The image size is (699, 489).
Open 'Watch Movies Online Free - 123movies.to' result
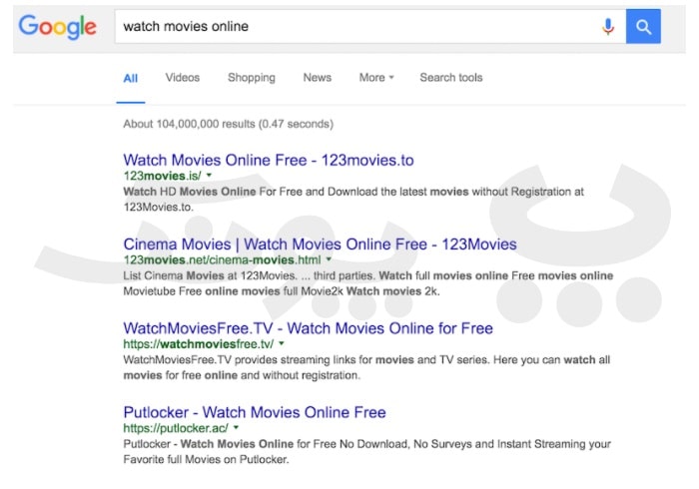[269, 160]
